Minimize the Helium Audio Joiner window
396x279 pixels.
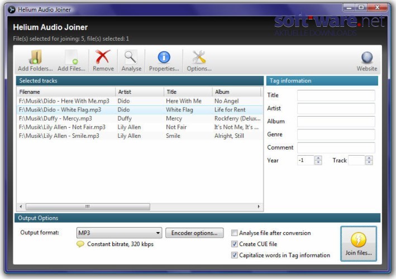[x=349, y=8]
